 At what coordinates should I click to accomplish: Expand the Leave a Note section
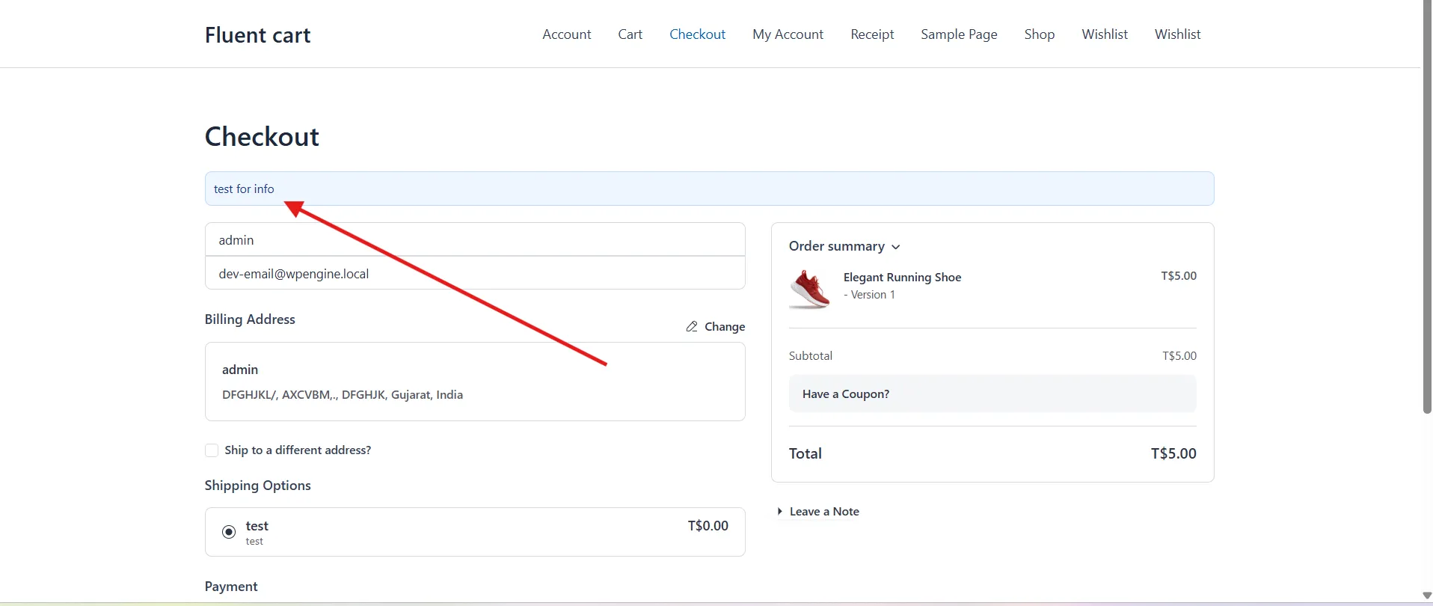[819, 512]
